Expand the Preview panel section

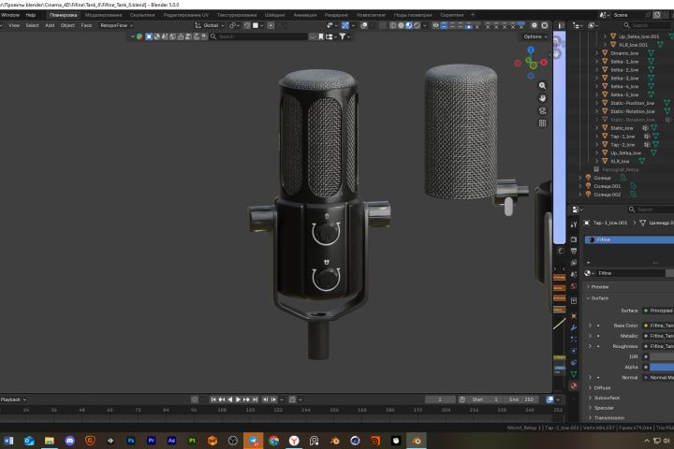pos(599,286)
